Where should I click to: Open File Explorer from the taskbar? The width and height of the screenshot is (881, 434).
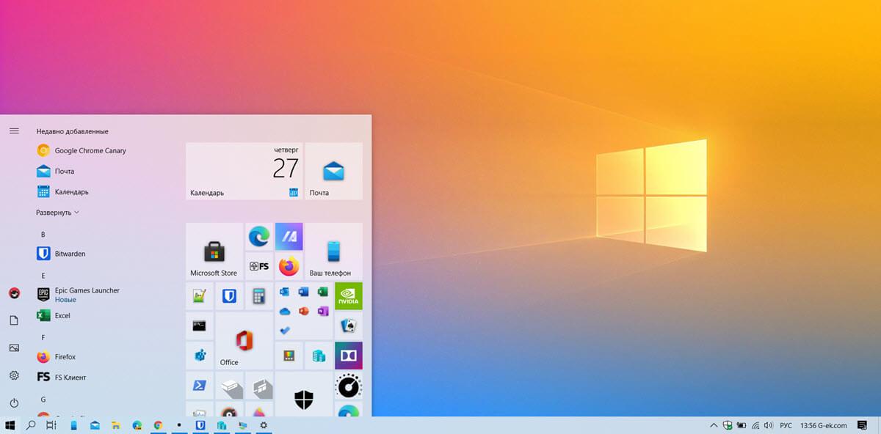(116, 425)
